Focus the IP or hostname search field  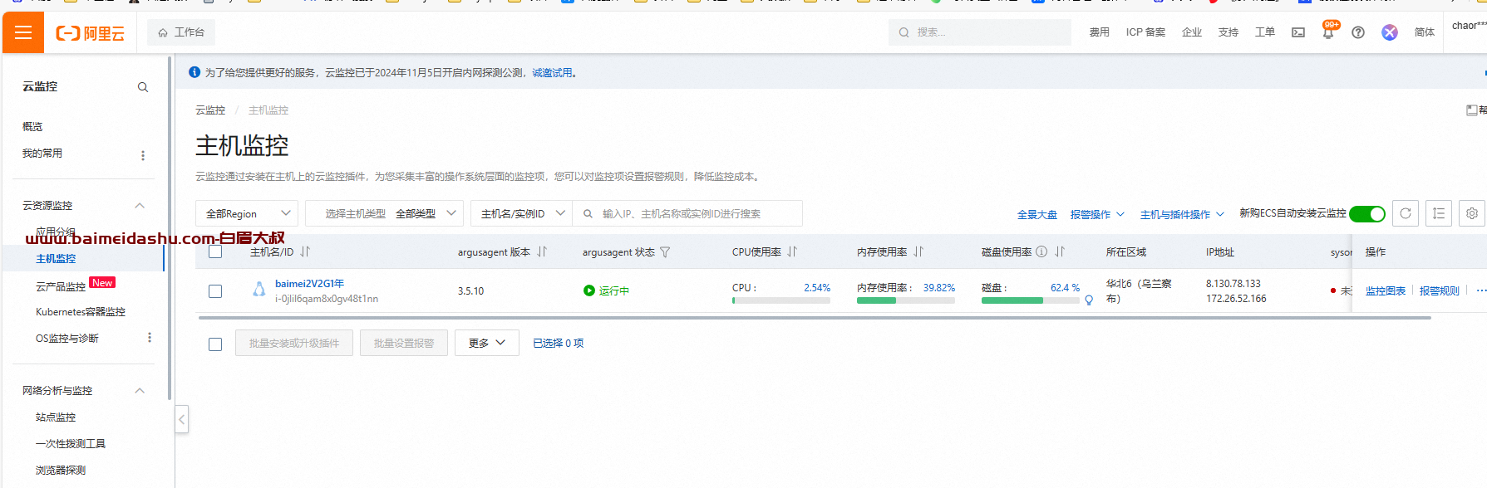[x=688, y=213]
